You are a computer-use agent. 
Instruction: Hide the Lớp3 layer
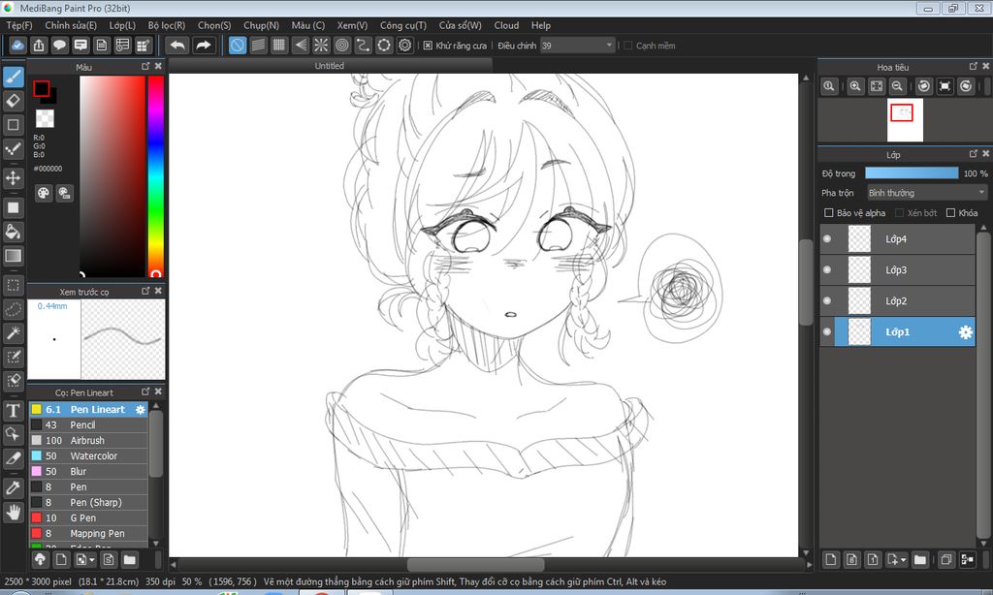tap(827, 269)
